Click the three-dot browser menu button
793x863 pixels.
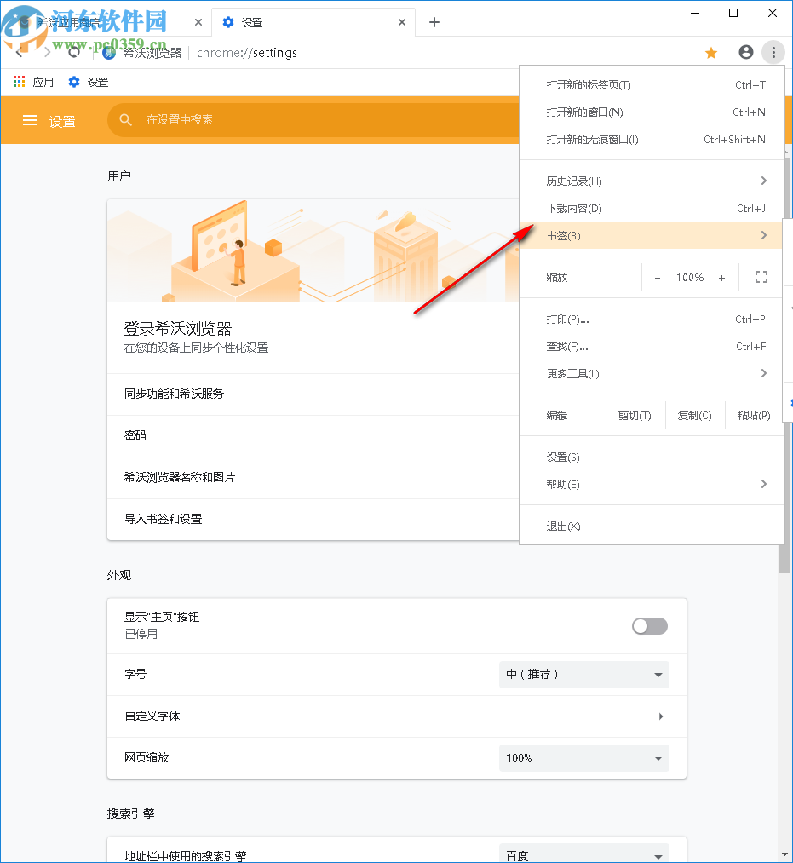tap(773, 52)
